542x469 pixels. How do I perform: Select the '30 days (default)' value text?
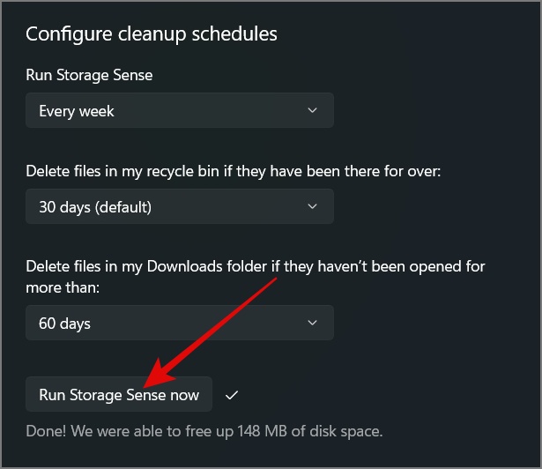(x=95, y=207)
